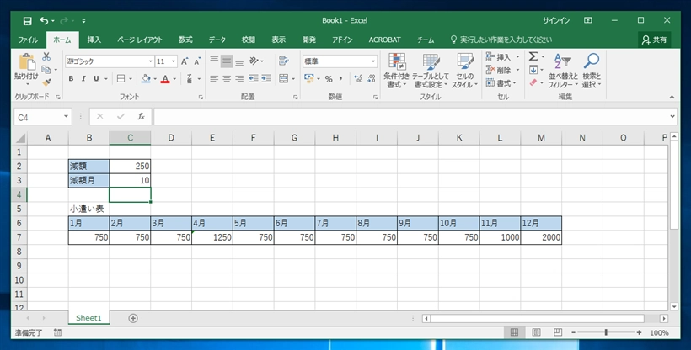
Task: Open the number format dropdown
Action: coord(373,61)
